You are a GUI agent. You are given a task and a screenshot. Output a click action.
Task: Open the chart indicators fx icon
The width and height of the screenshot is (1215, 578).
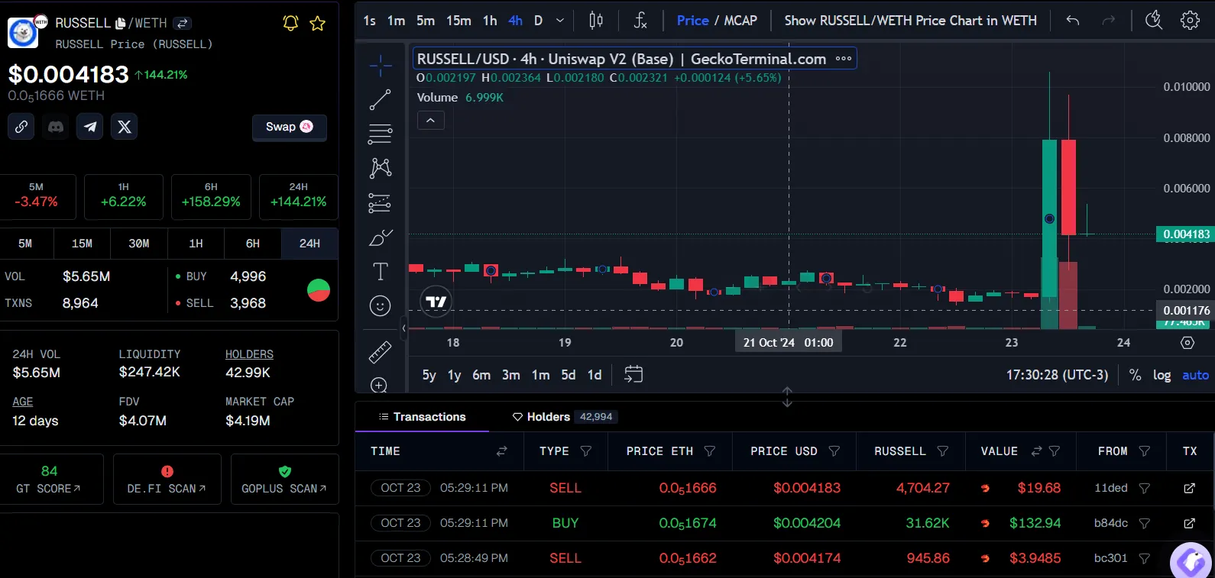[640, 21]
